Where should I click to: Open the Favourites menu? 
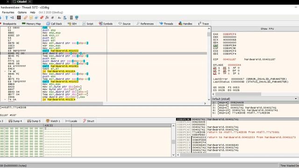pos(8,13)
